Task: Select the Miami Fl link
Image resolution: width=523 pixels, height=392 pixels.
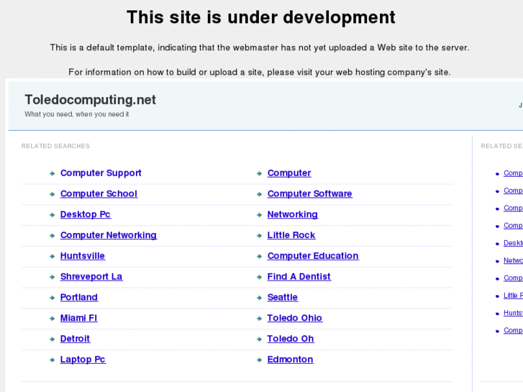Action: point(78,318)
